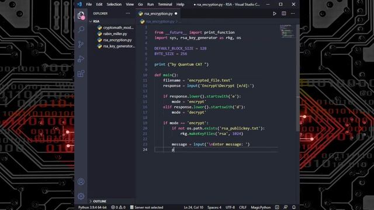Open cryptomath_mod file in explorer
This screenshot has height=210, width=374.
[116, 27]
